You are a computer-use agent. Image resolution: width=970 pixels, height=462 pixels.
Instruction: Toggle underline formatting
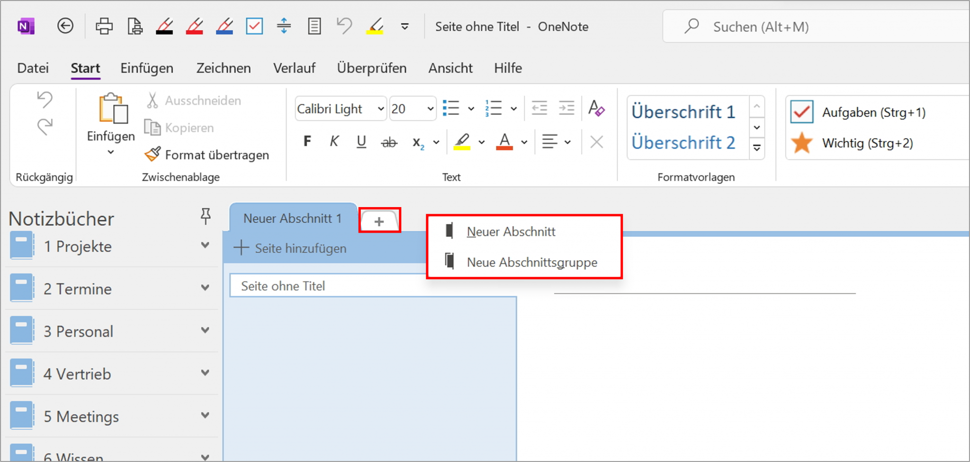(361, 141)
